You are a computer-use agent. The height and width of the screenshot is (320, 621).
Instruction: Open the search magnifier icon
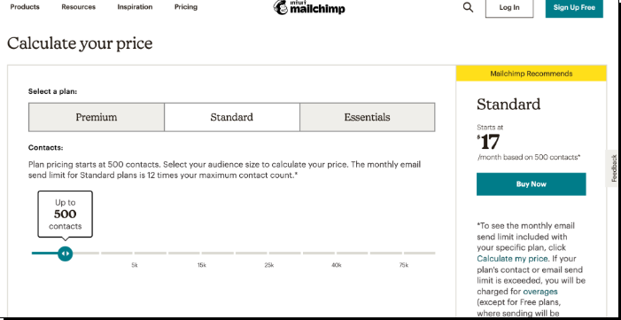click(x=468, y=7)
